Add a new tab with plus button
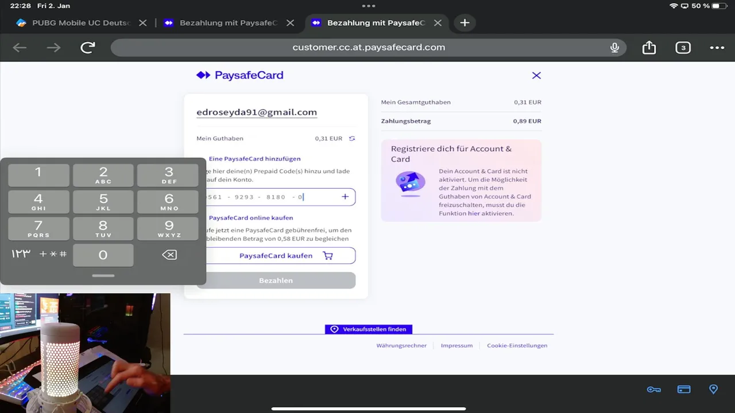 [x=465, y=23]
